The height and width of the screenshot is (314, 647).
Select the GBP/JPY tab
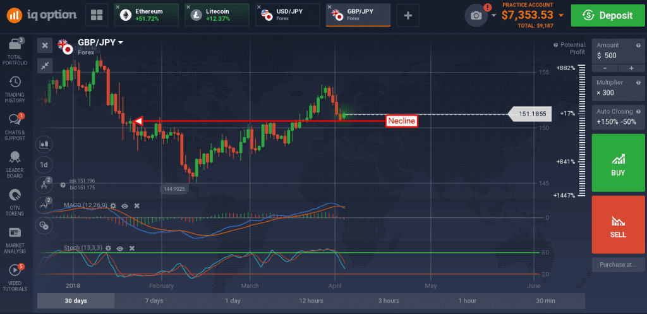(358, 15)
